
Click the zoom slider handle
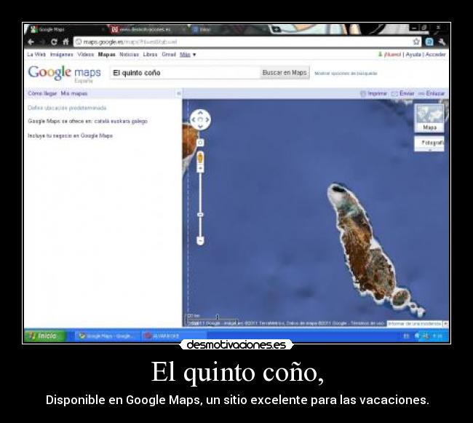click(x=200, y=215)
